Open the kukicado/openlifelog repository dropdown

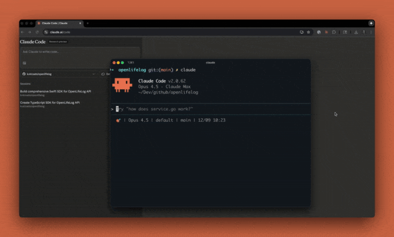pos(59,74)
